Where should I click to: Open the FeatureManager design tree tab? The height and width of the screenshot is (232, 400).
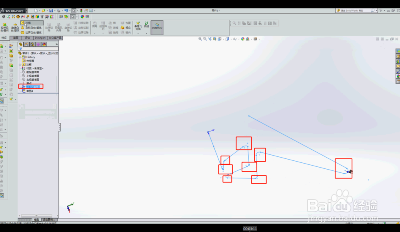coord(21,44)
